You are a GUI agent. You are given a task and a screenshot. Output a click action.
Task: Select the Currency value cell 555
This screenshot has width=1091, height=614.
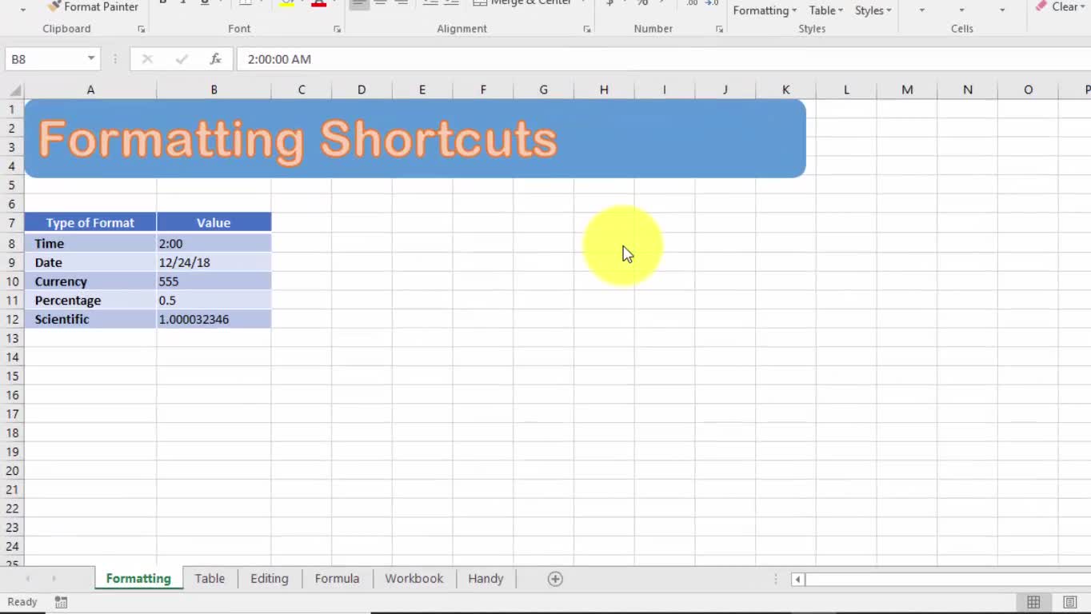tap(214, 281)
